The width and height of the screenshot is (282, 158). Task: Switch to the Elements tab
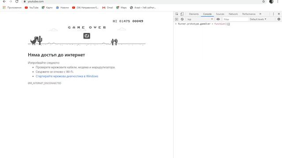(x=194, y=14)
